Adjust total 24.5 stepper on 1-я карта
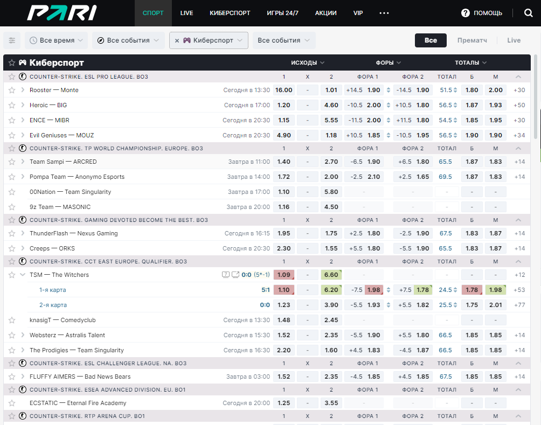Viewport: 541px width, 425px height. point(455,290)
